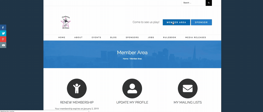
Task: Navigate to Media Releases menu item
Action: 195,38
